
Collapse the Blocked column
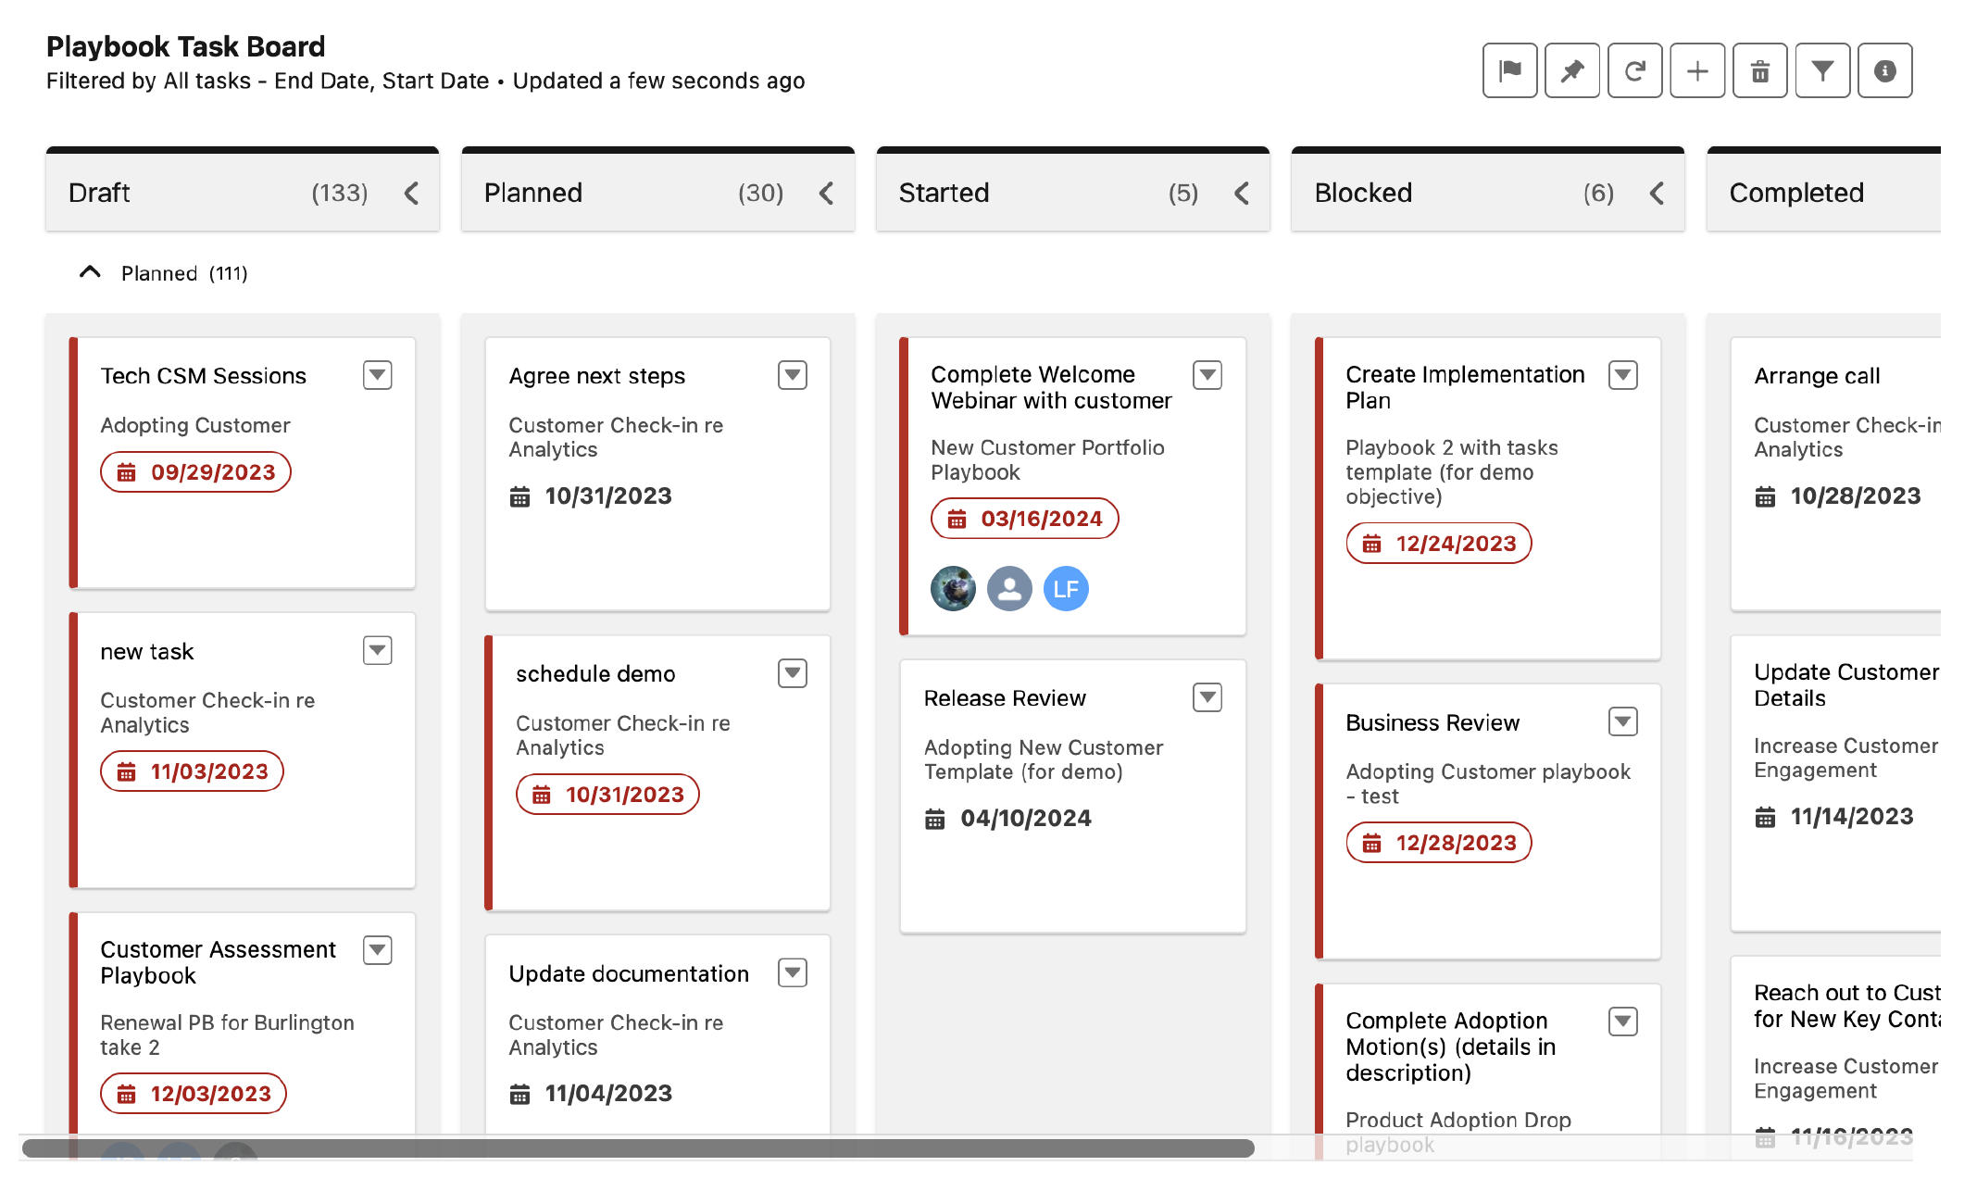[1657, 193]
